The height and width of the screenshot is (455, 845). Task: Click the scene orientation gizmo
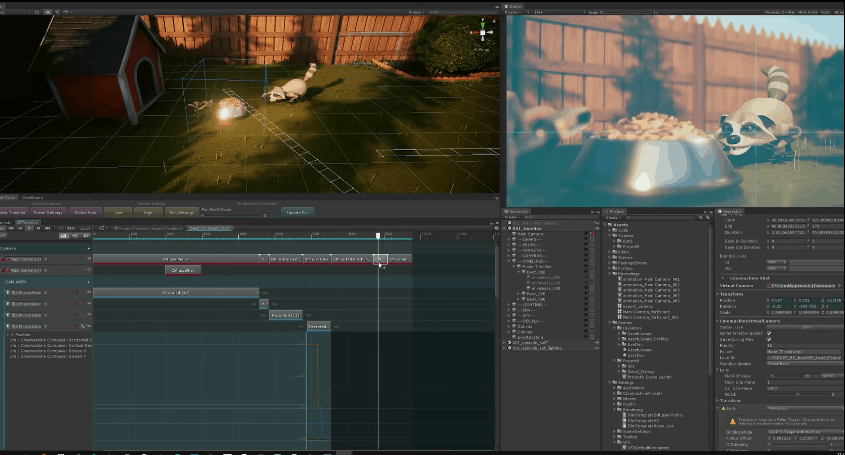pyautogui.click(x=482, y=33)
